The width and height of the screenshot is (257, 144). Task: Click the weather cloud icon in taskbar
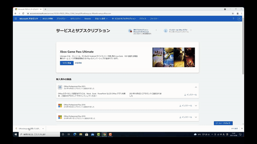[195, 134]
